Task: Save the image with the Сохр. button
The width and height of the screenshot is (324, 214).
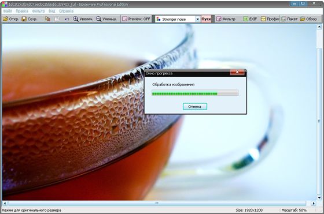Action: point(30,19)
